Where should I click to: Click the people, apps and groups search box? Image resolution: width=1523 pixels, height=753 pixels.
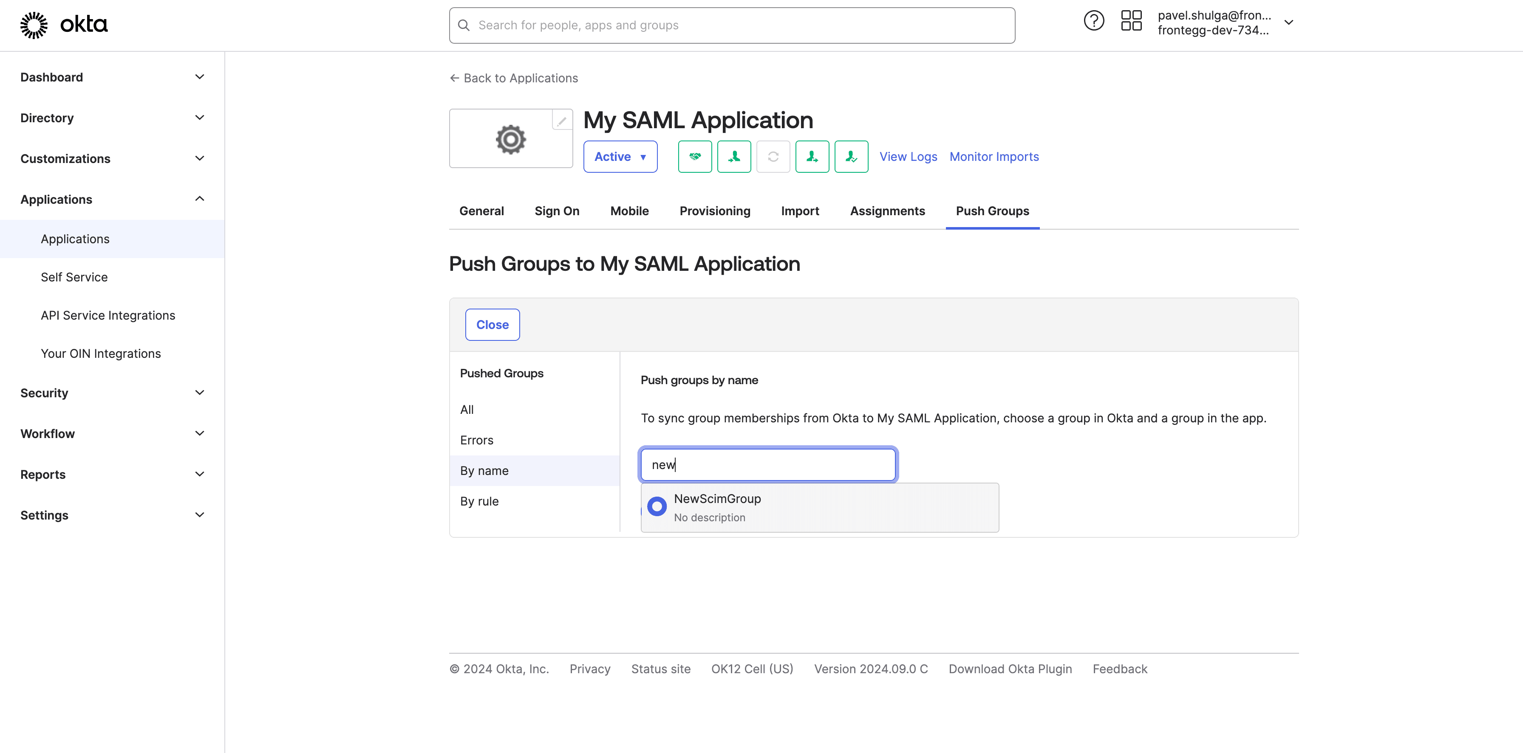pyautogui.click(x=732, y=25)
